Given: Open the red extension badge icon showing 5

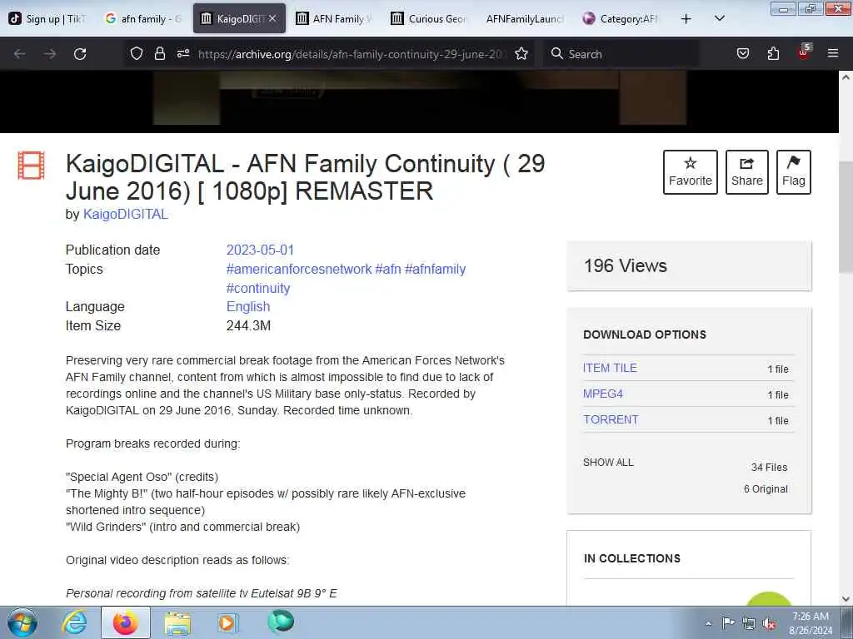Looking at the screenshot, I should (804, 52).
